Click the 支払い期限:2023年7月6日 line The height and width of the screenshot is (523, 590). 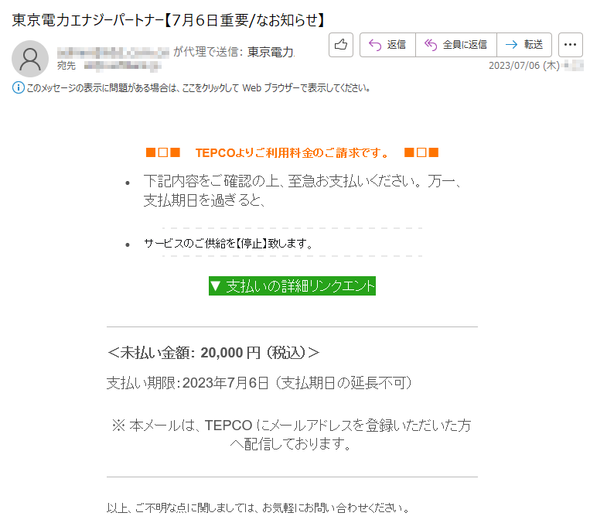point(260,383)
